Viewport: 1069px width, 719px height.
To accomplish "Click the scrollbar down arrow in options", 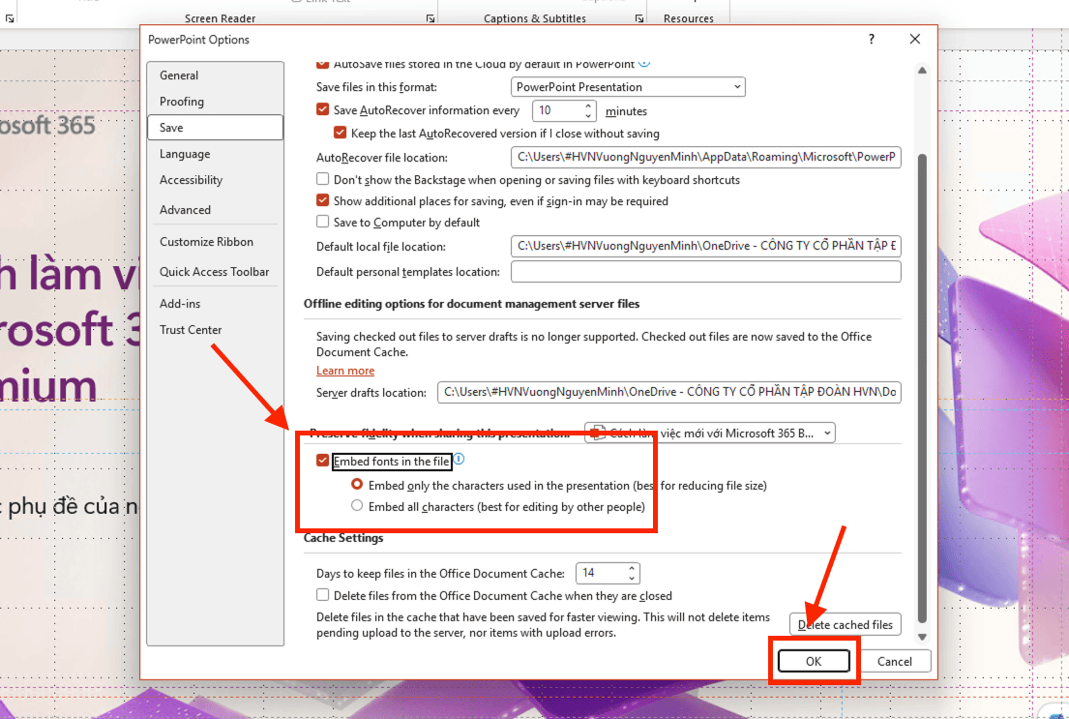I will click(x=922, y=637).
